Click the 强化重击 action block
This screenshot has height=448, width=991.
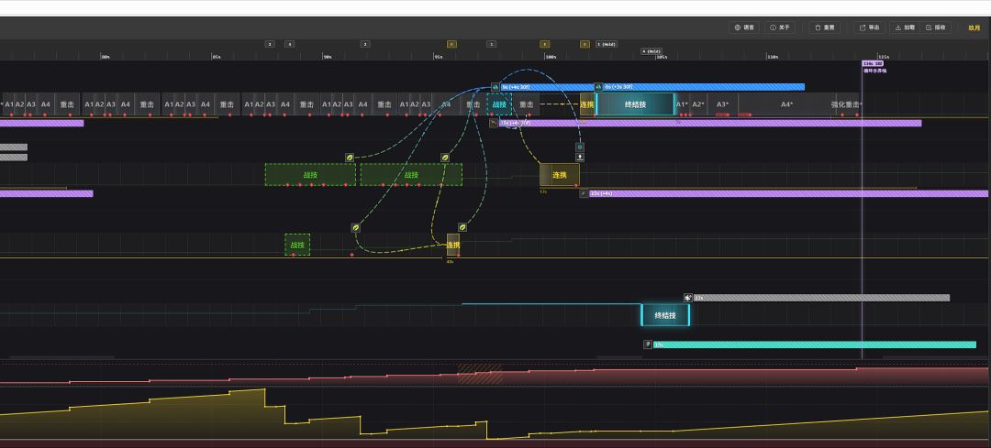[x=846, y=104]
